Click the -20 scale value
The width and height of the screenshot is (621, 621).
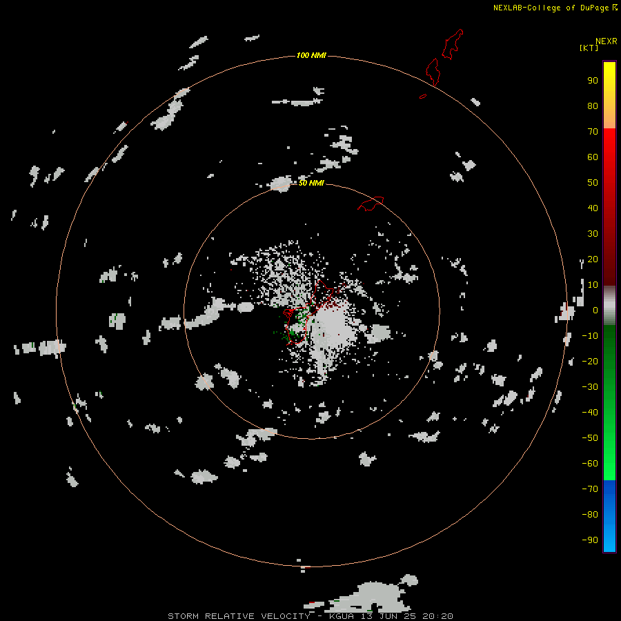coord(590,361)
